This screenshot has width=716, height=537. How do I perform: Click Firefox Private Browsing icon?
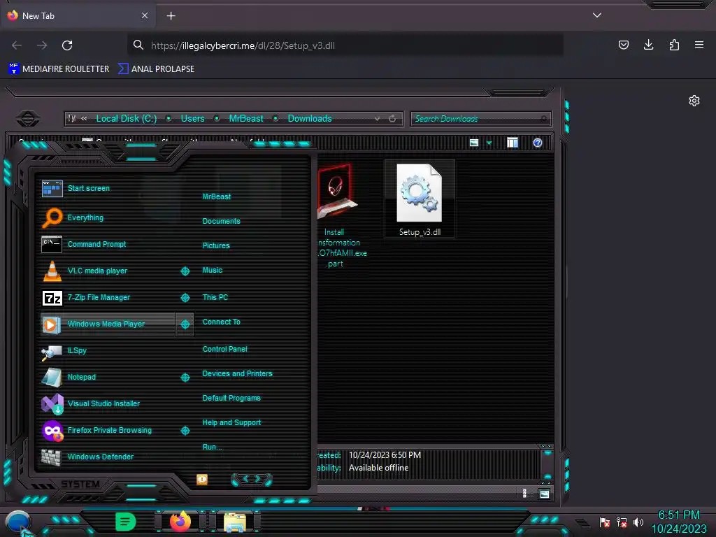click(x=52, y=430)
